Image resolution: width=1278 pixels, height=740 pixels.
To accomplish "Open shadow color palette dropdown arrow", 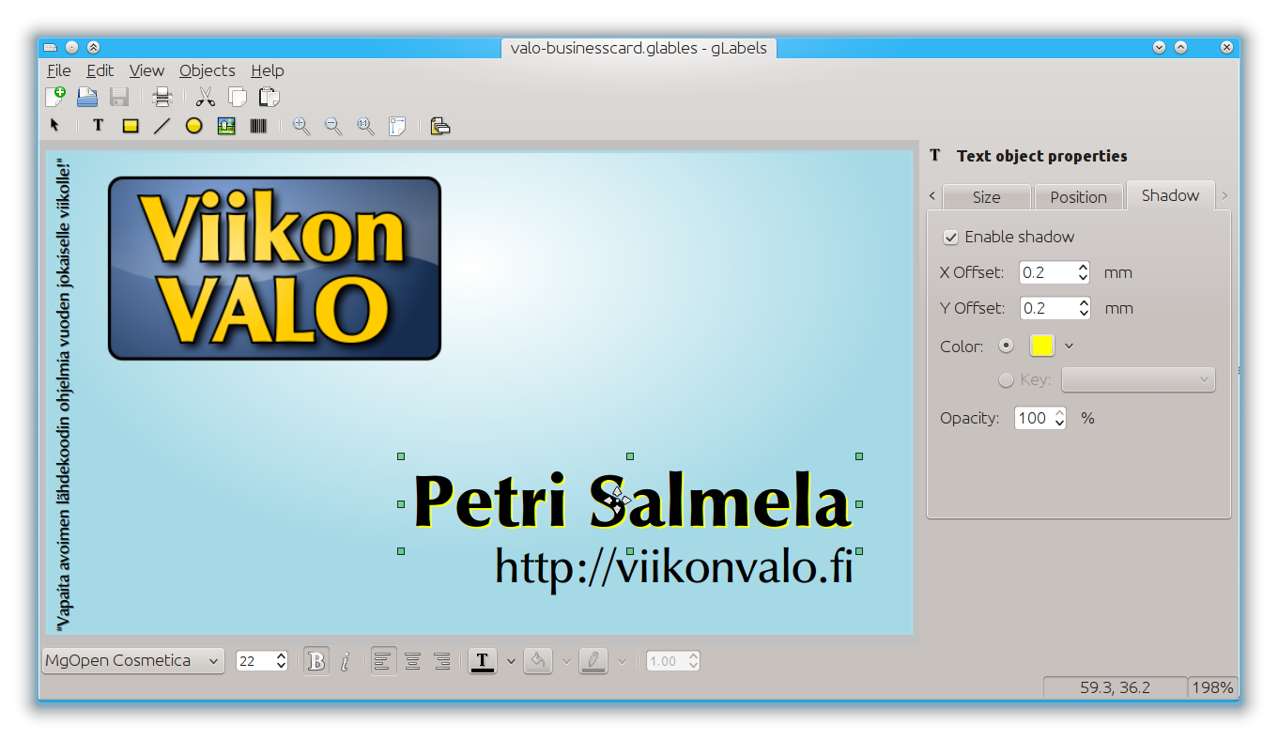I will [x=1069, y=346].
